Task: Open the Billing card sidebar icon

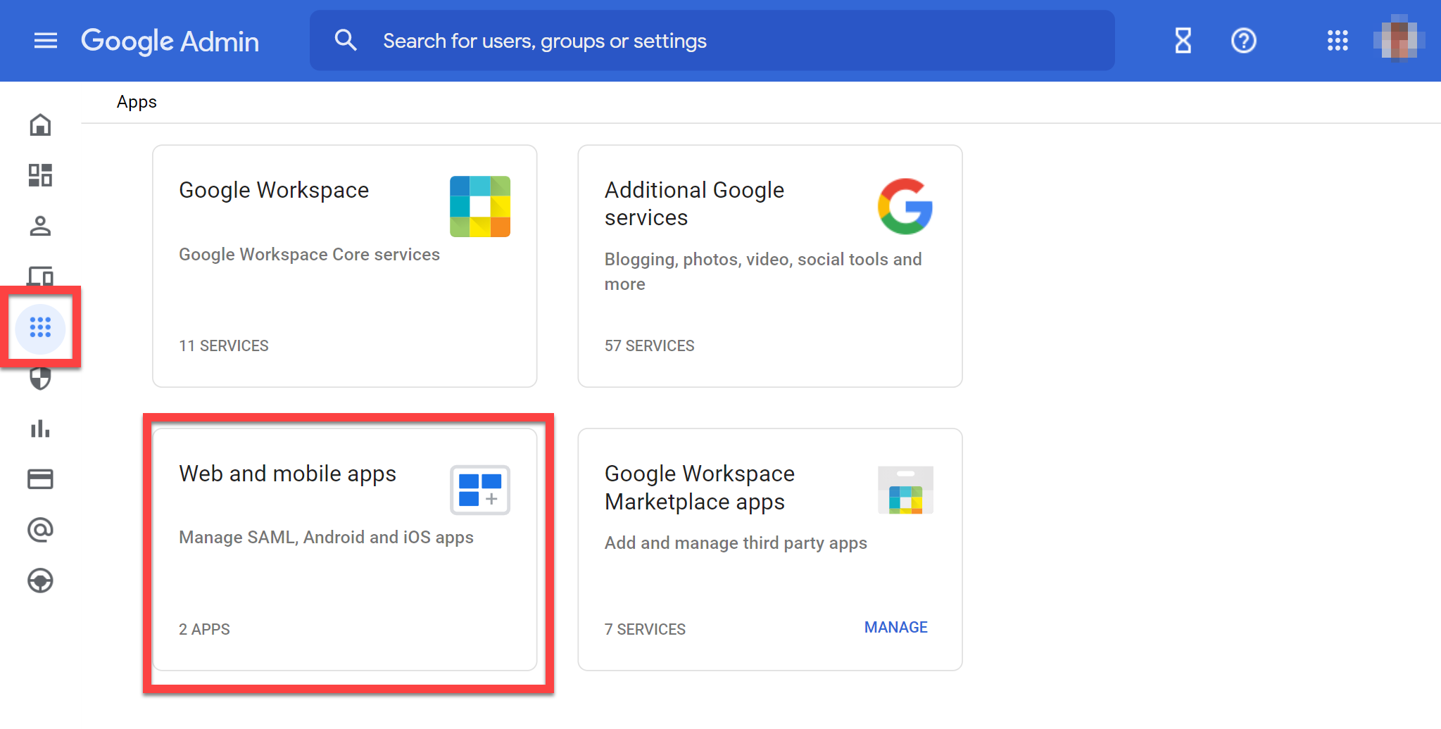Action: pyautogui.click(x=40, y=479)
